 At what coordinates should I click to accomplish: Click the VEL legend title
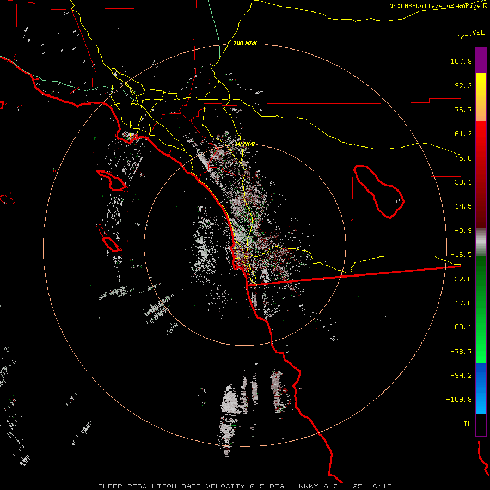pos(479,33)
